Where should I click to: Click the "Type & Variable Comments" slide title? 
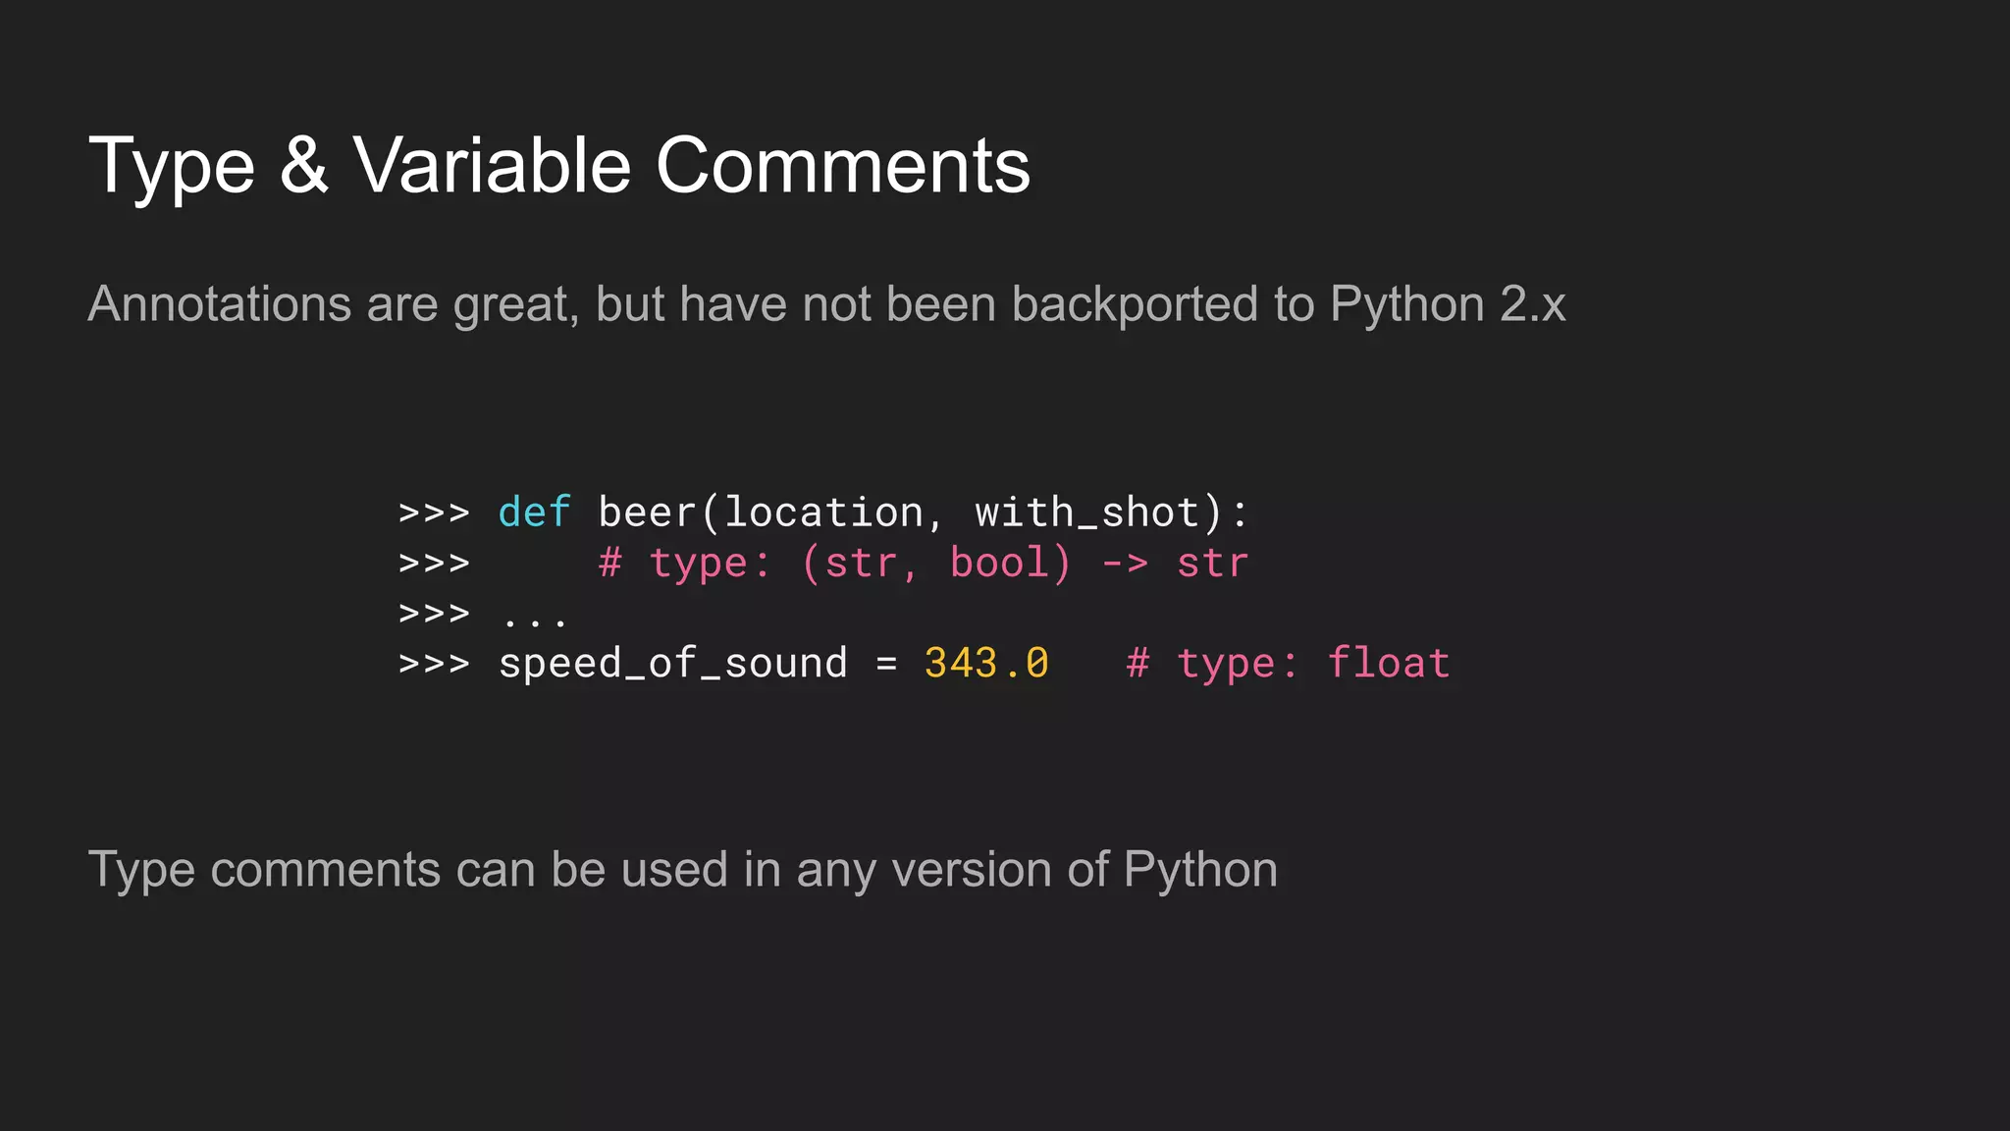point(559,165)
